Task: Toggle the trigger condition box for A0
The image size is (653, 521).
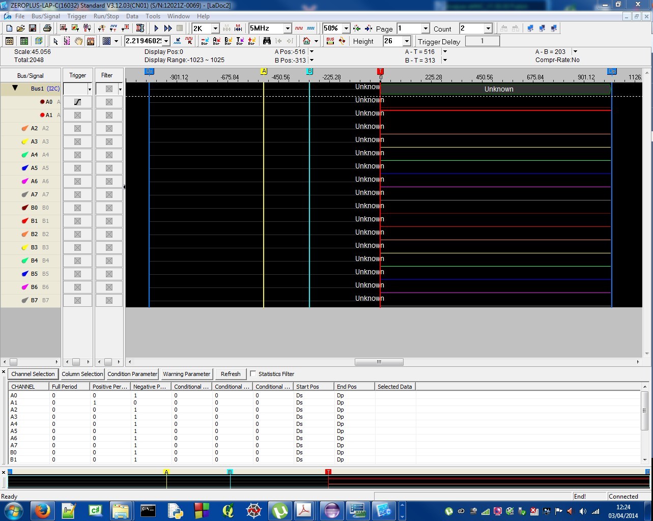Action: (77, 102)
